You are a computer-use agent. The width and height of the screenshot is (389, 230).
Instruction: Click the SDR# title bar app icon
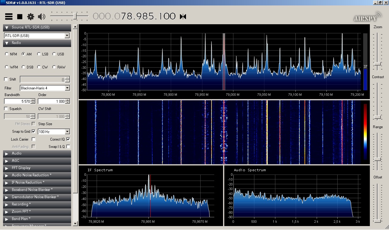tap(2, 2)
